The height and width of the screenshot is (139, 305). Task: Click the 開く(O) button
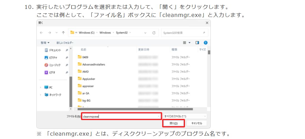pyautogui.click(x=173, y=123)
